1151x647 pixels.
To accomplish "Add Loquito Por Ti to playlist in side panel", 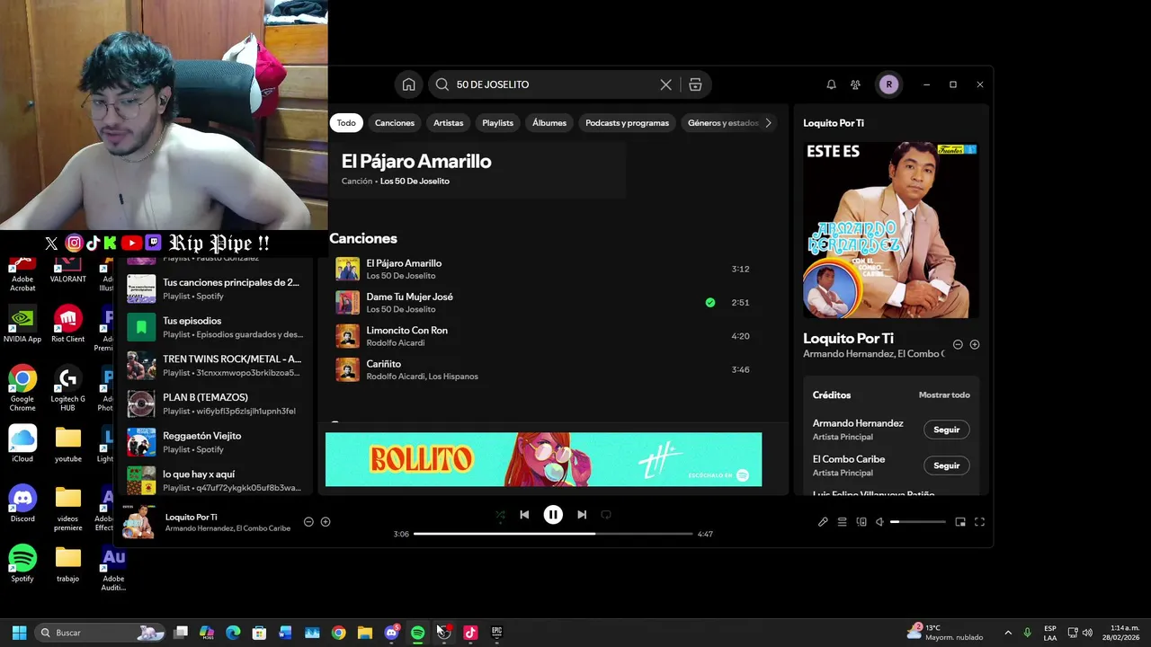I will click(975, 344).
